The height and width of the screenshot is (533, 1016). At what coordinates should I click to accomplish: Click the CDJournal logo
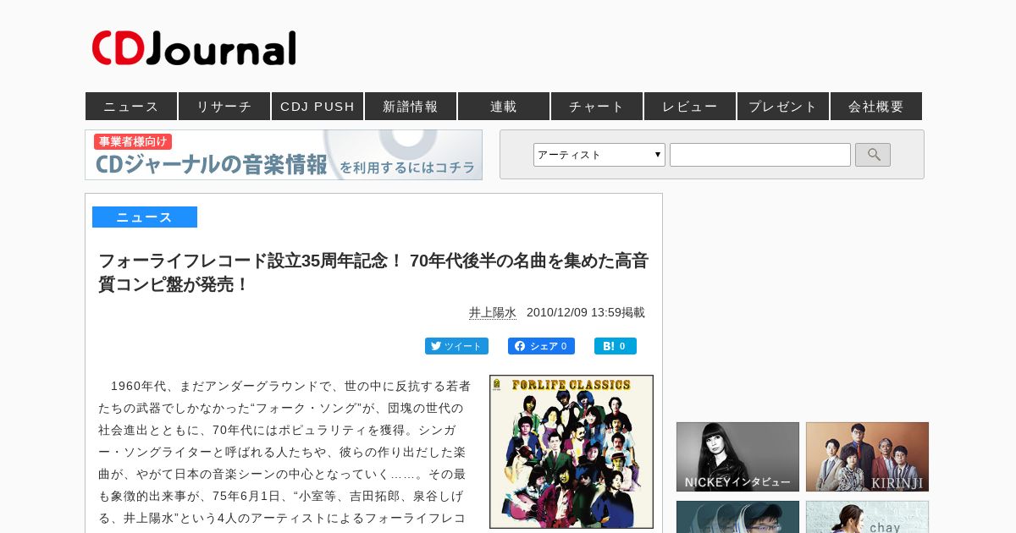pyautogui.click(x=194, y=48)
